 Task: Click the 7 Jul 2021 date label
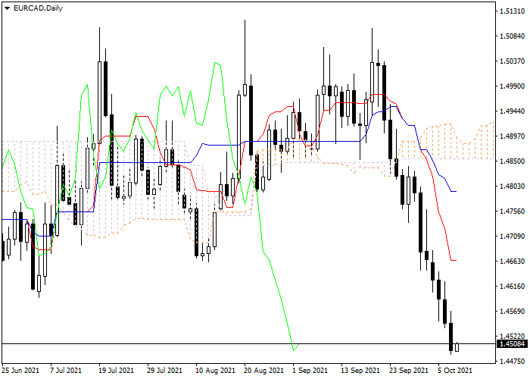point(66,370)
